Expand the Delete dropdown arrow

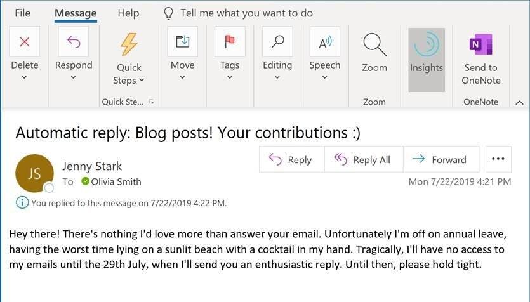25,77
